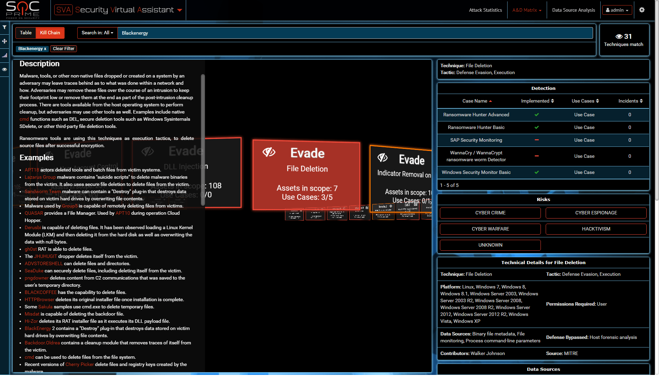Screen dimensions: 659x378
Task: Click the SOC Prime logo
Action: tap(23, 10)
